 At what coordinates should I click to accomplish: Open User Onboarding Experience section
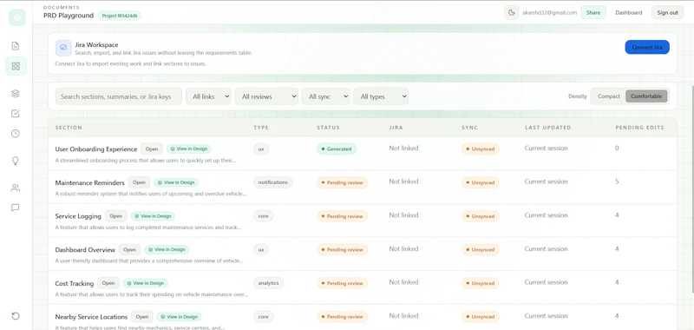[x=152, y=148]
